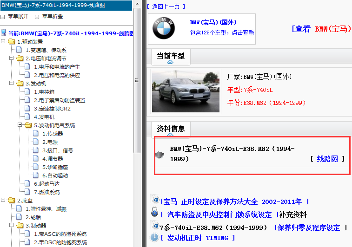Collapse the 2.底盘 tree node

[3, 200]
